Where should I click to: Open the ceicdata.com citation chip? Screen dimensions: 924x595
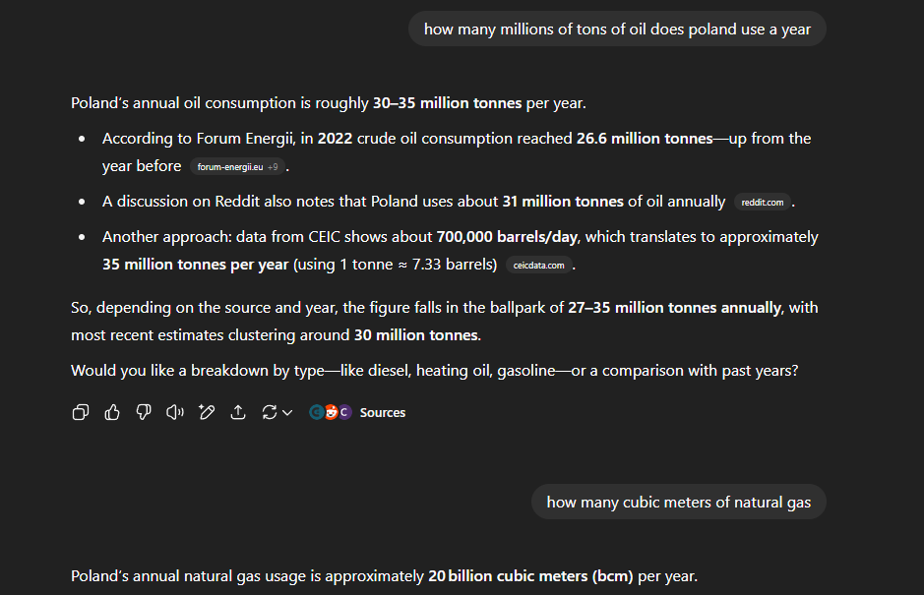tap(538, 266)
